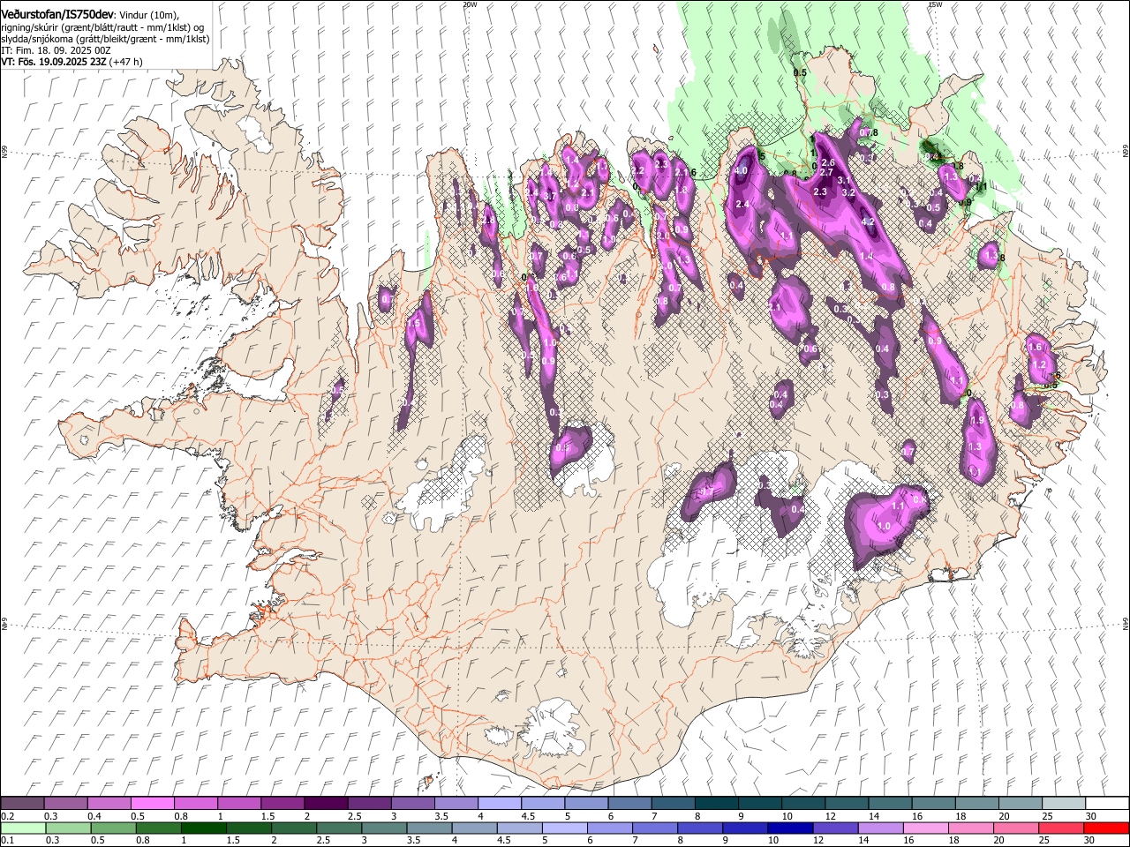Click the bright pink 0.5 snow scale swatch
Viewport: 1130px width, 847px height.
pyautogui.click(x=153, y=803)
